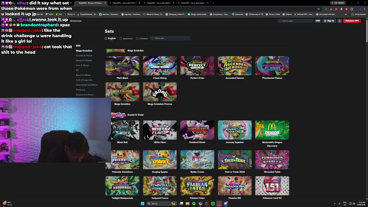368x207 pixels.
Task: Open All Bookmarks folder
Action: tap(359, 14)
